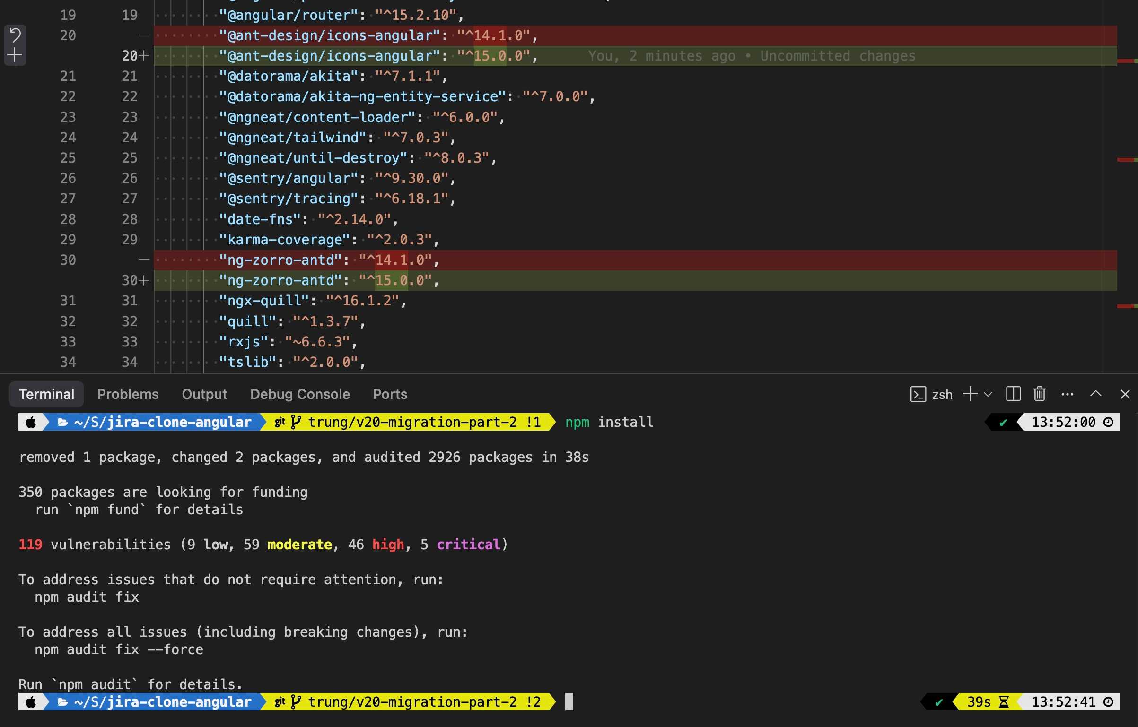Split the terminal panel
Screen dimensions: 1138x727
(1013, 394)
